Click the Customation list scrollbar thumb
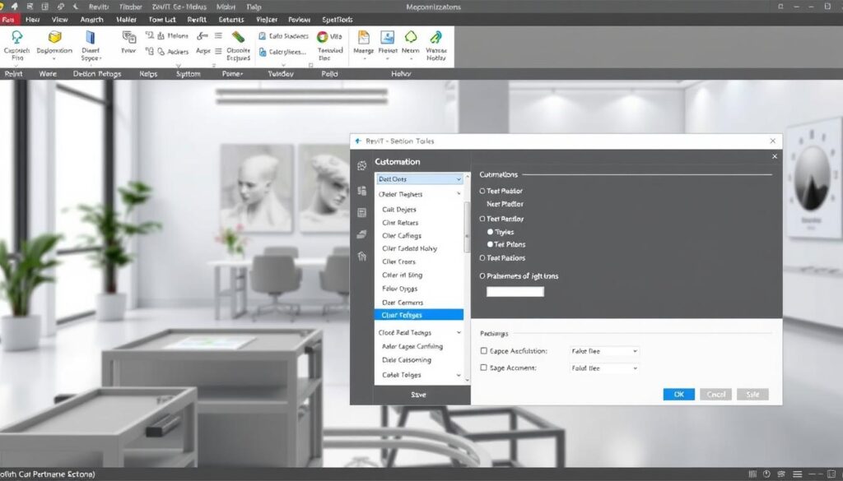The width and height of the screenshot is (843, 481). coord(467,226)
